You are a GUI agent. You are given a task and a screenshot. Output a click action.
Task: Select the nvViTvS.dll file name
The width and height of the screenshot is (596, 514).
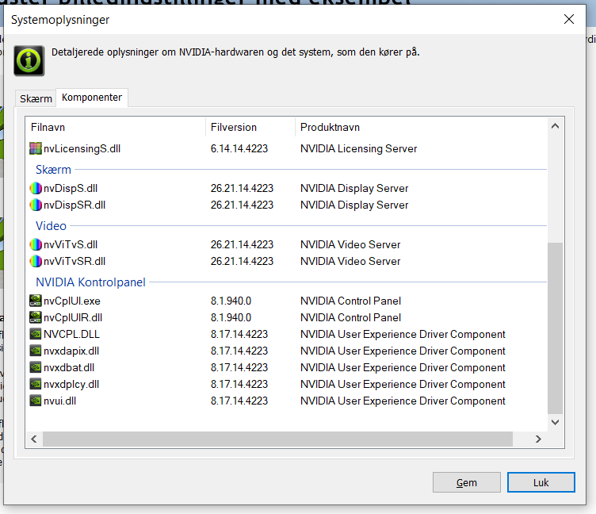click(71, 244)
